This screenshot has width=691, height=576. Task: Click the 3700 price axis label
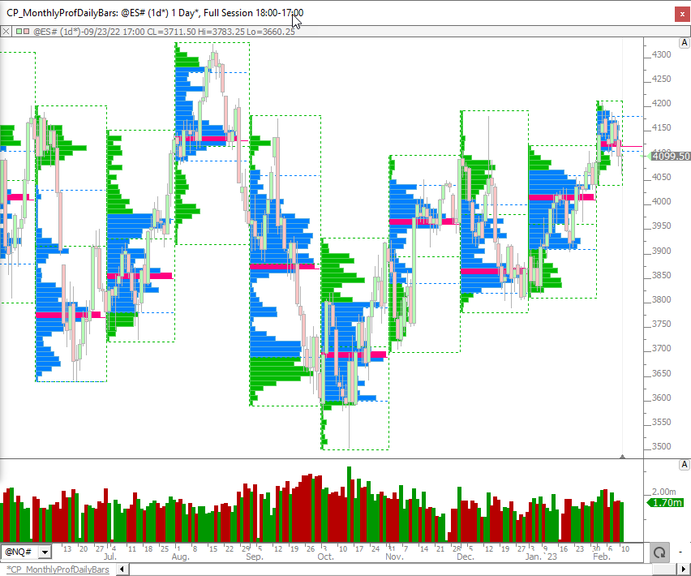662,348
